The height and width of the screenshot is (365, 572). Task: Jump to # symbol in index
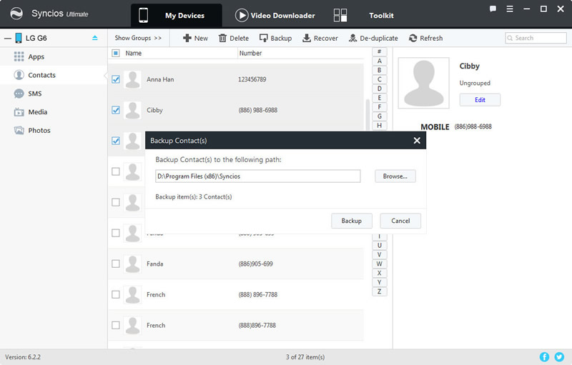[380, 51]
